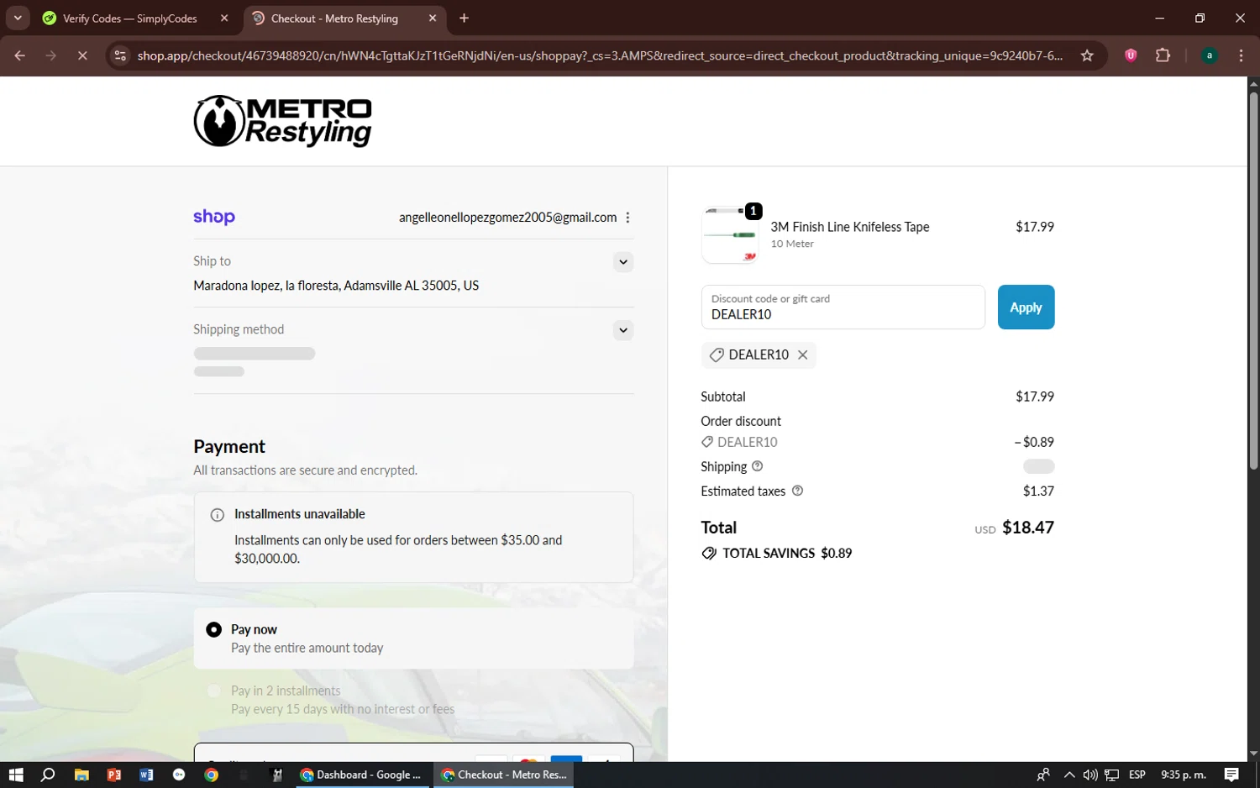Click the address bar URL
The height and width of the screenshot is (788, 1260).
(x=600, y=55)
